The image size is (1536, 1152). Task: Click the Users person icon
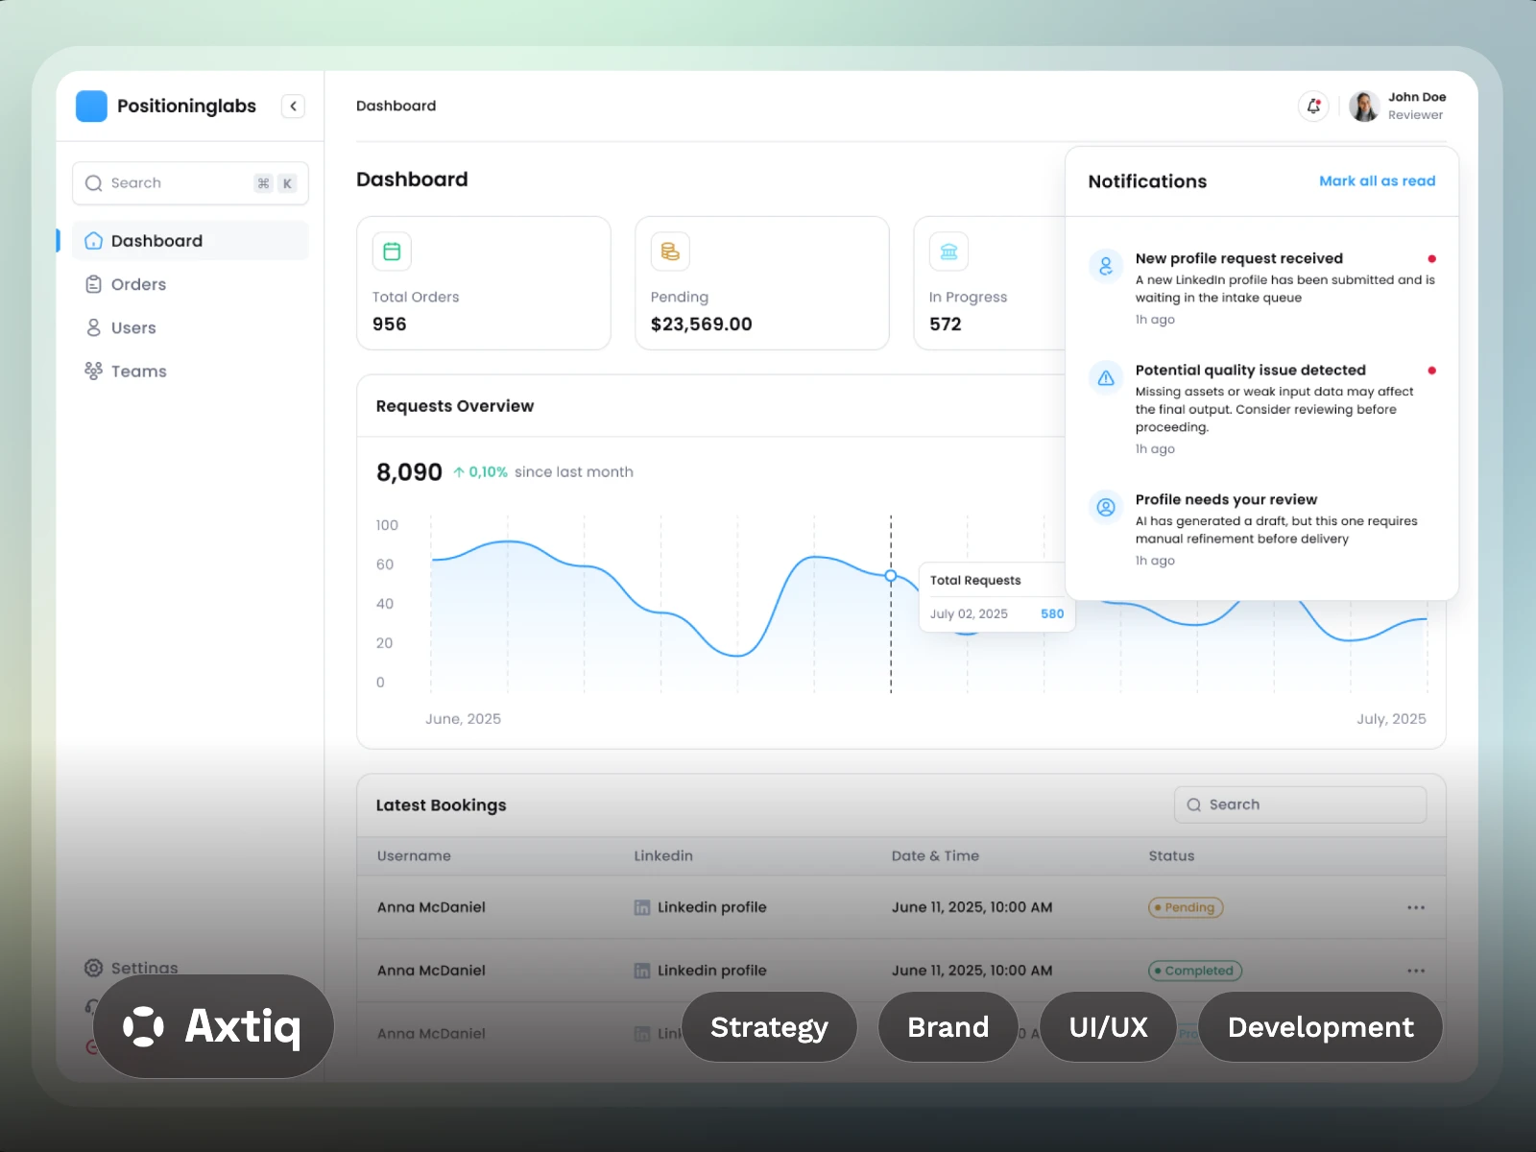pos(93,327)
